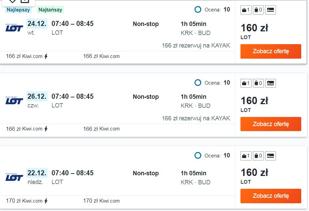
Task: Click LOT airline logo on 24.12 flight
Action: coord(14,28)
